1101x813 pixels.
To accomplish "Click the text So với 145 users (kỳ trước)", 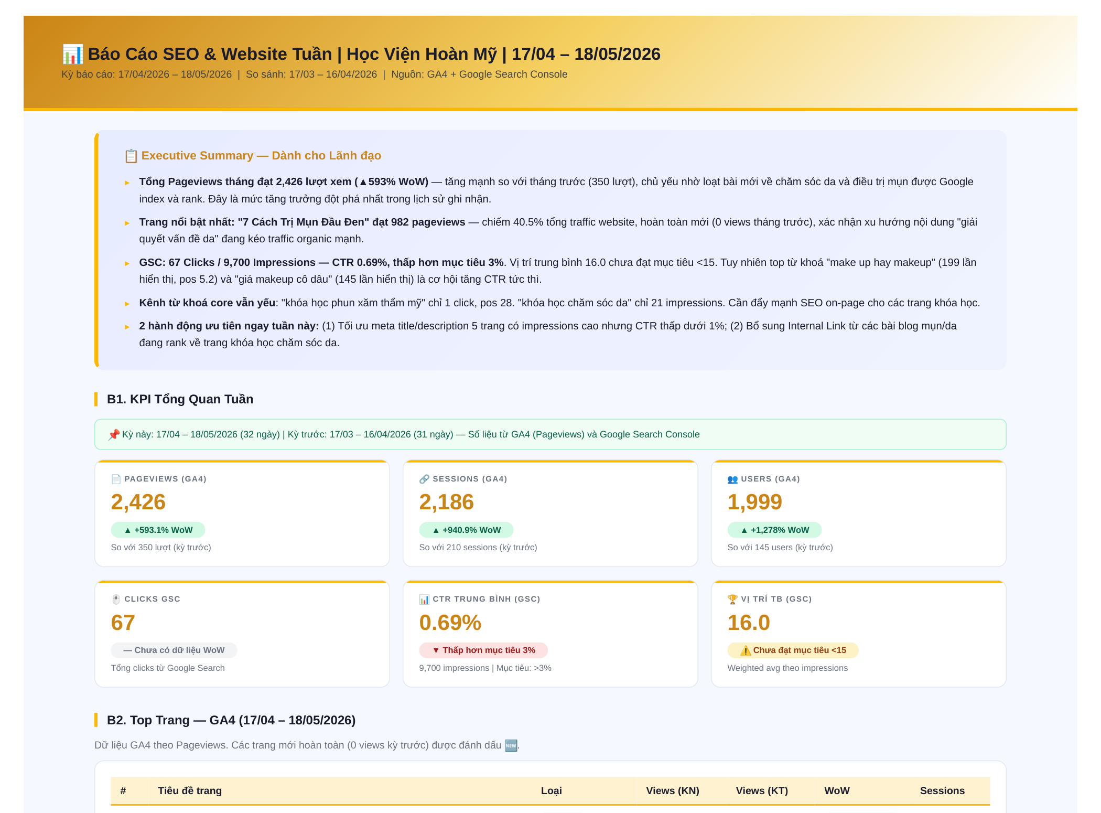I will pos(780,548).
